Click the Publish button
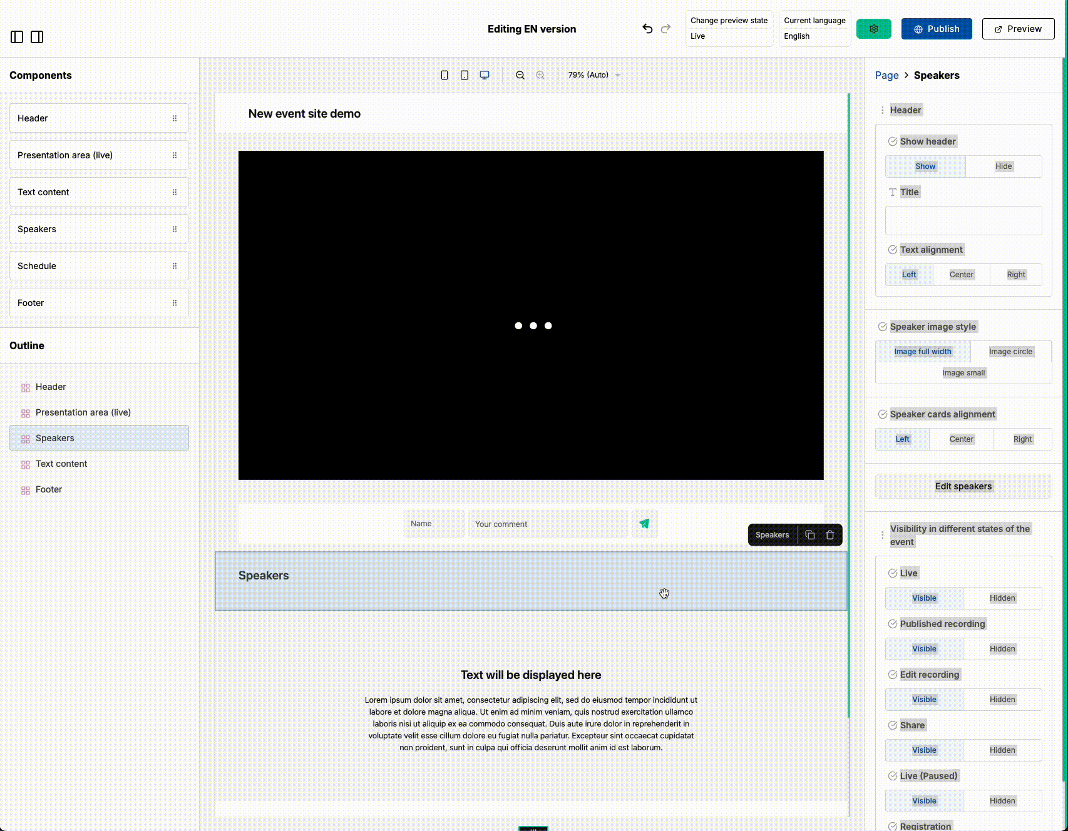The image size is (1068, 831). click(936, 28)
